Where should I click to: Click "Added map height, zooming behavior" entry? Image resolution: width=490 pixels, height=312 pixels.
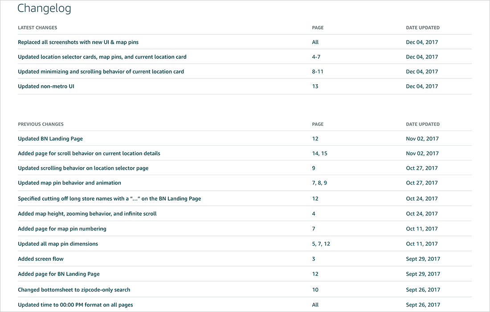click(87, 214)
